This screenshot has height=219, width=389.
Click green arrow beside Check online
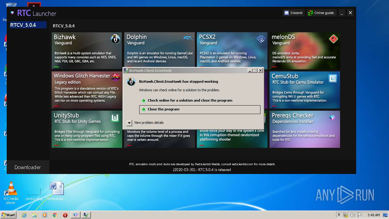pyautogui.click(x=143, y=101)
